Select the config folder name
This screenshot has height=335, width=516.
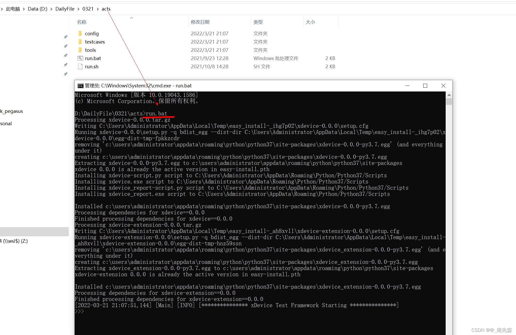[92, 34]
